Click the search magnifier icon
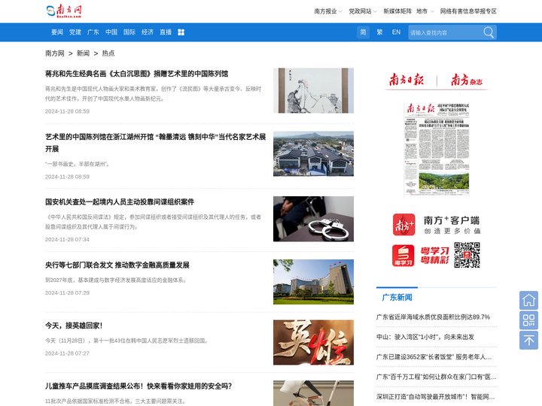Screen dimensions: 542x406 coord(489,32)
